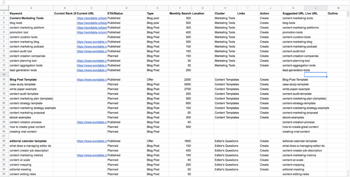Image resolution: width=350 pixels, height=177 pixels.
Task: Open the URL link in Blog Post Template row
Action: click(92, 80)
